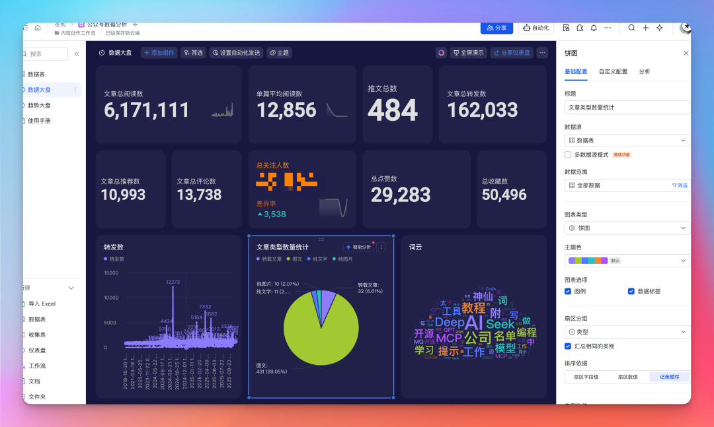Open 数据表 in the sidebar top list
The width and height of the screenshot is (714, 427).
[x=36, y=74]
